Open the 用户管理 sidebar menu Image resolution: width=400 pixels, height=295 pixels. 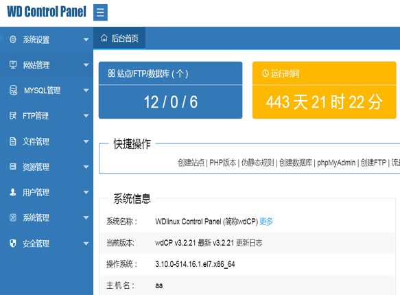(47, 193)
